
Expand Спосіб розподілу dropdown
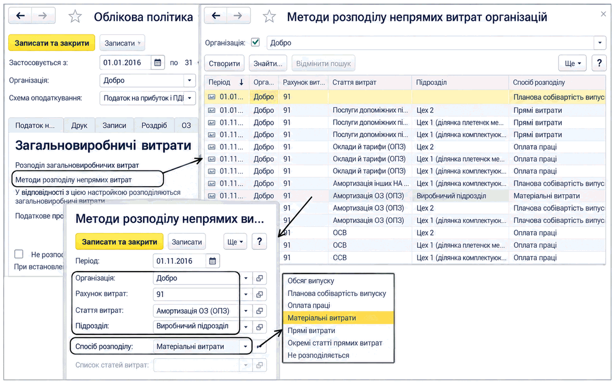[x=245, y=346]
